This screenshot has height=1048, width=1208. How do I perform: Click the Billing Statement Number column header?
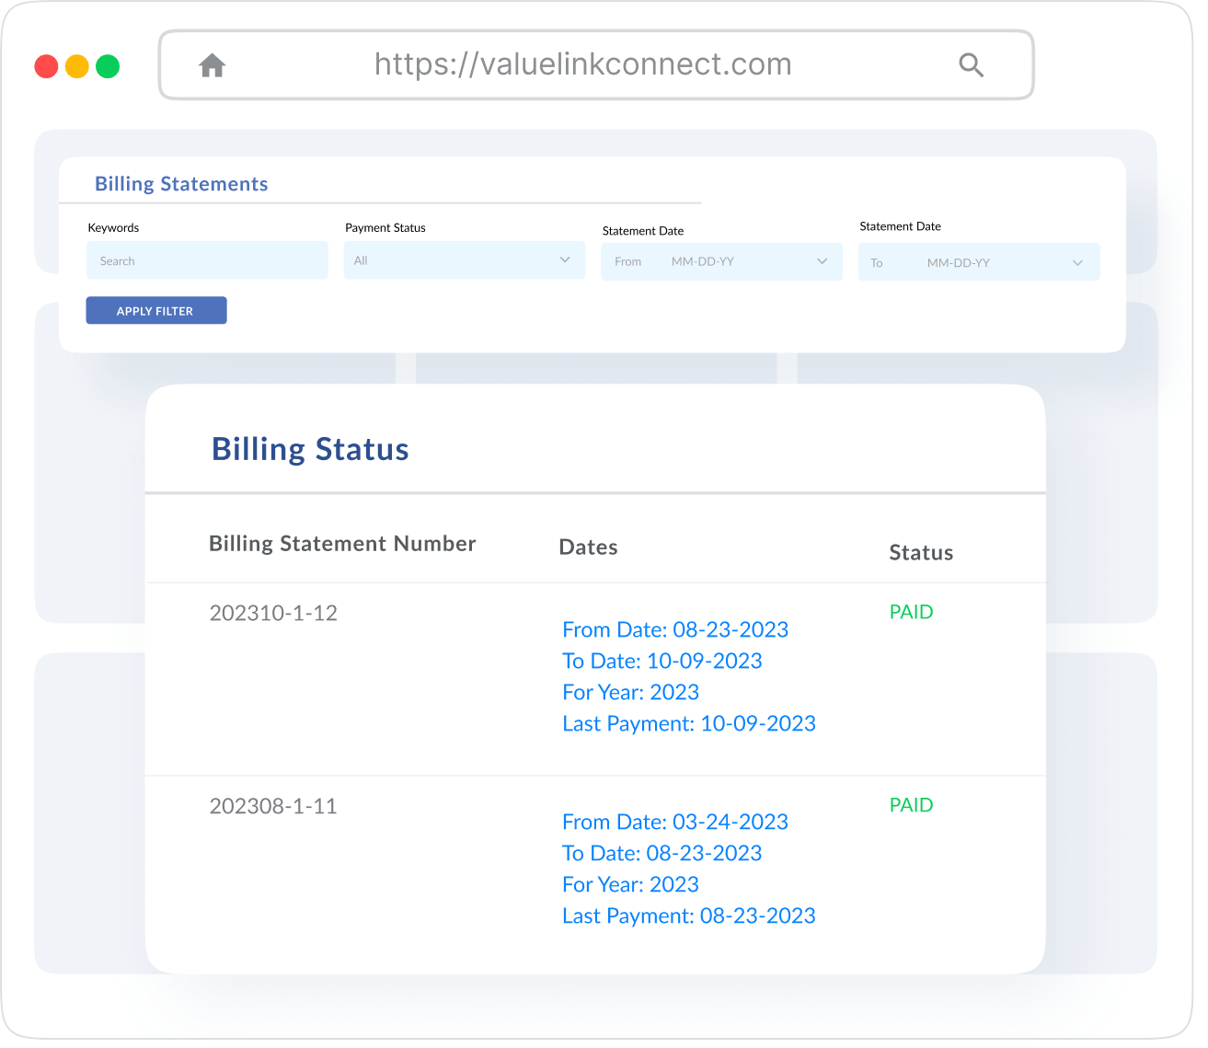pos(342,544)
